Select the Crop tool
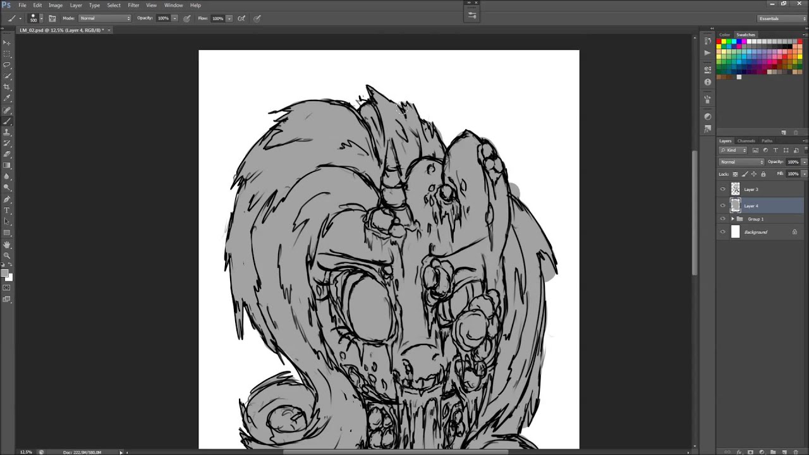809x455 pixels. tap(7, 87)
